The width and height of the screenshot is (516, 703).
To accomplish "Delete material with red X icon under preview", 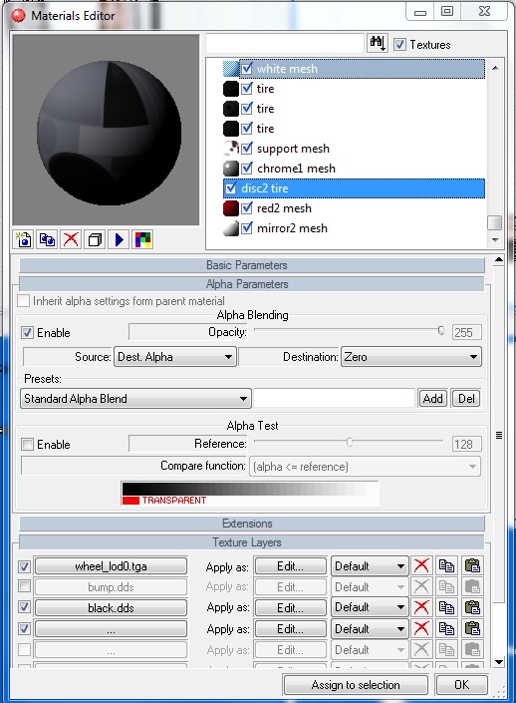I will pyautogui.click(x=71, y=240).
